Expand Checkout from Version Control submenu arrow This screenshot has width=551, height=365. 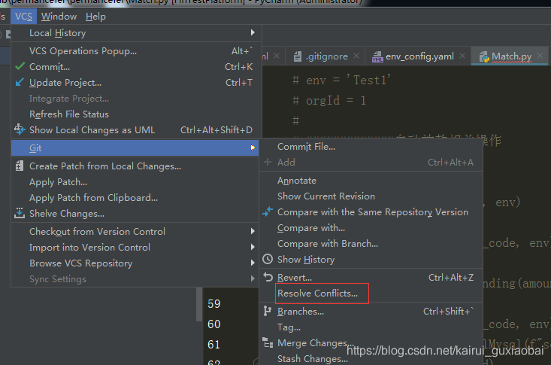pos(253,231)
